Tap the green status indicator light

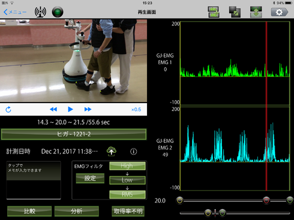click(x=58, y=12)
